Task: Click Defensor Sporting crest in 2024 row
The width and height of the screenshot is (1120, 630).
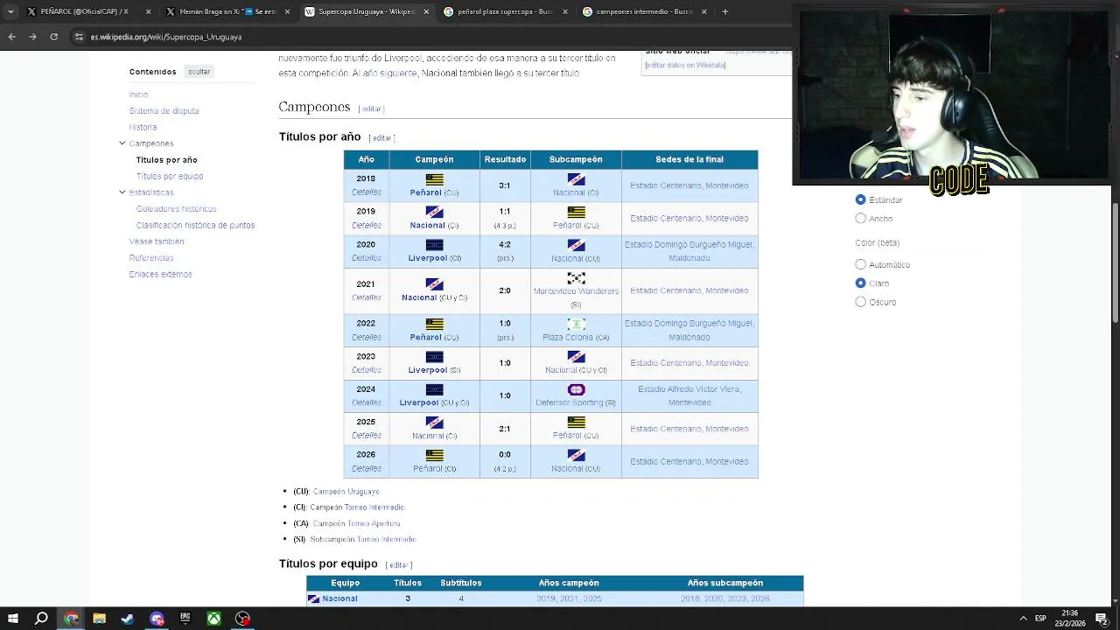Action: tap(576, 389)
